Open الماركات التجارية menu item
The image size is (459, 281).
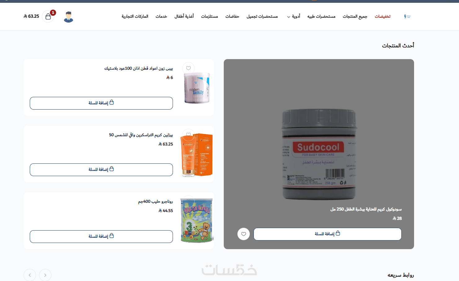pyautogui.click(x=135, y=16)
